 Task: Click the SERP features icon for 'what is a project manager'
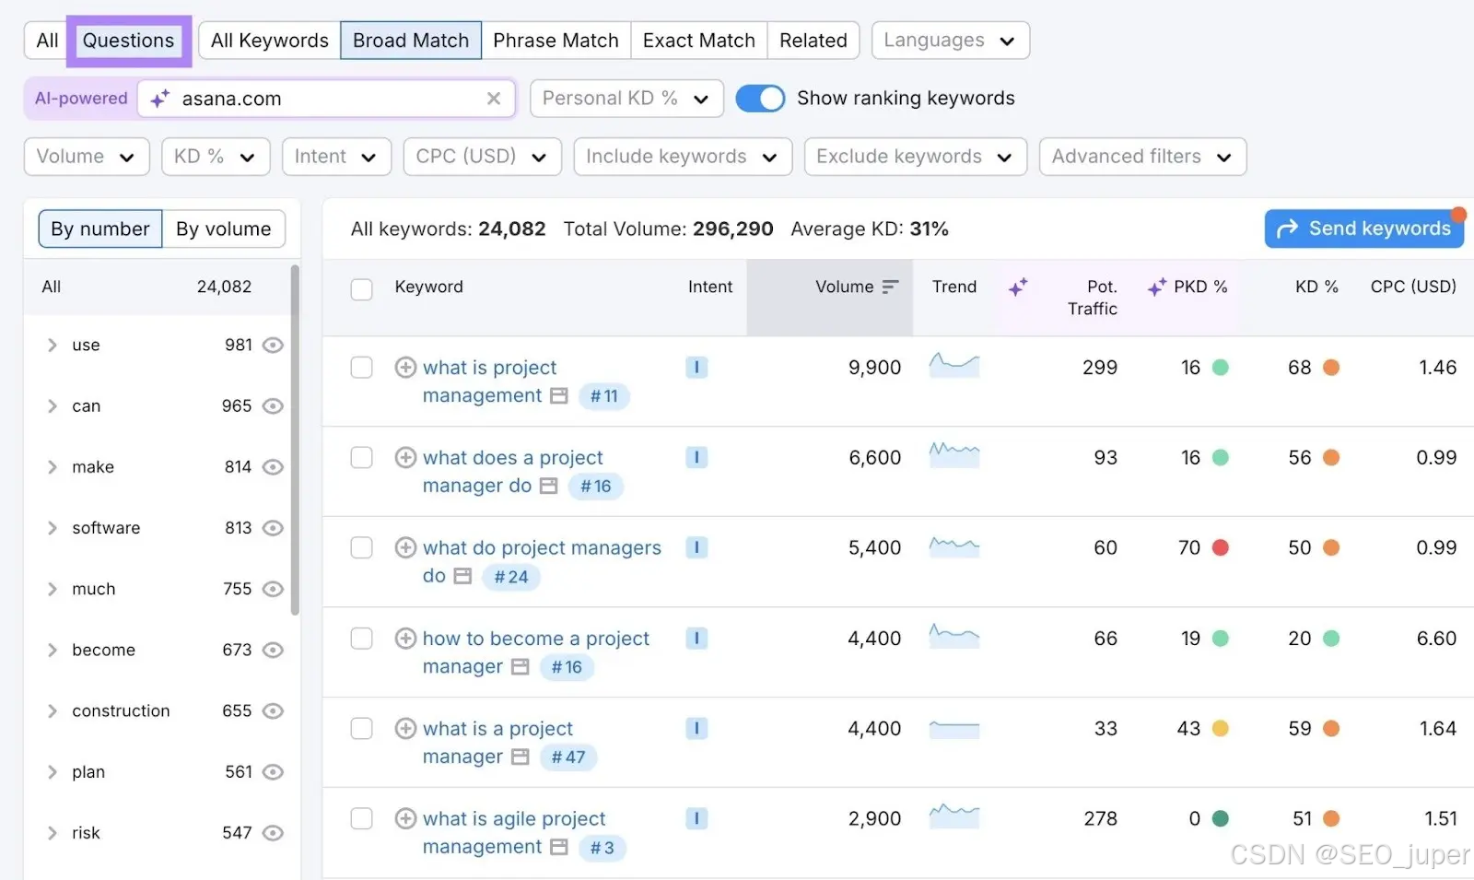[521, 757]
